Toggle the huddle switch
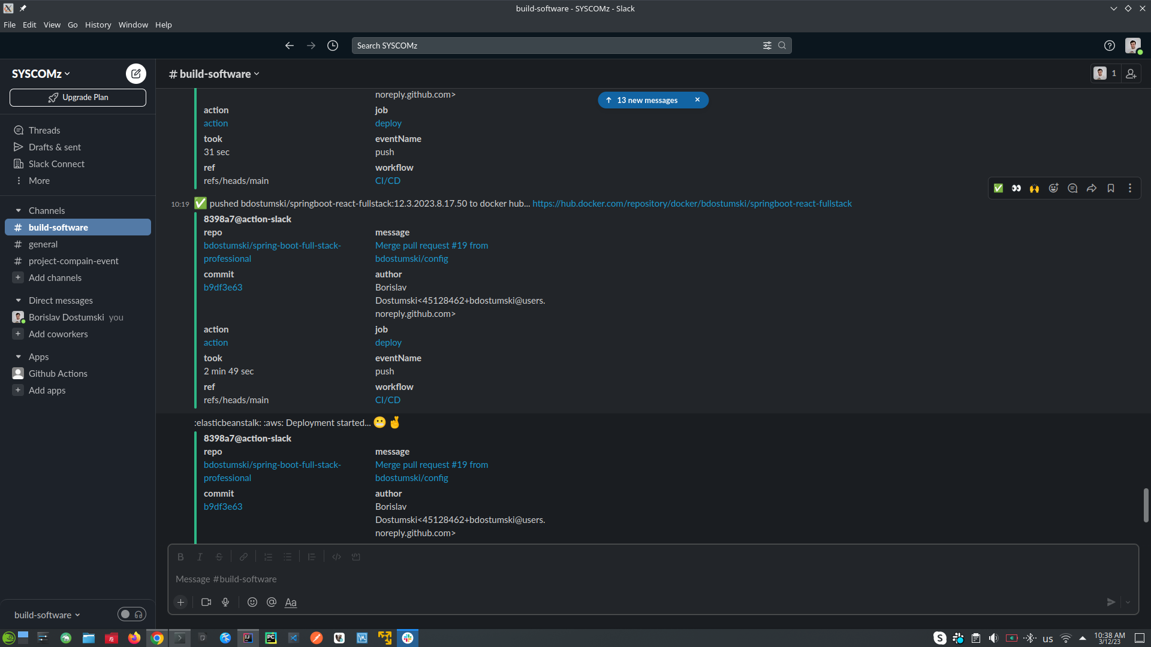1151x647 pixels. (131, 614)
